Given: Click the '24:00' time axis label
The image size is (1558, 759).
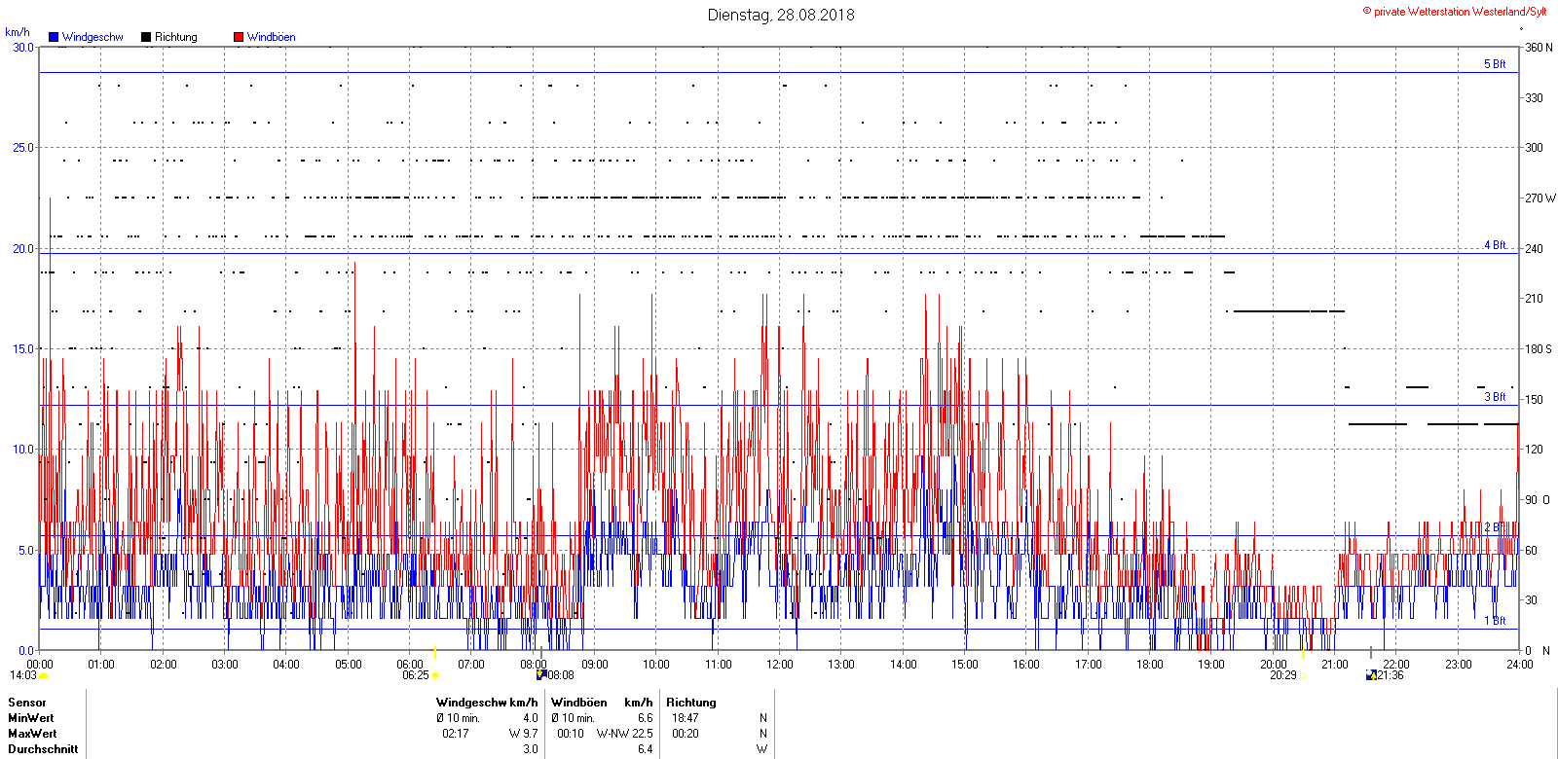Looking at the screenshot, I should (x=1520, y=665).
